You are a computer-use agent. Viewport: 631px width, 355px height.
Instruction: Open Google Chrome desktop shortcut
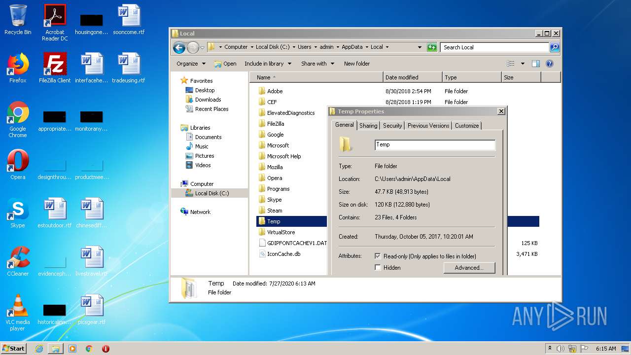point(18,119)
